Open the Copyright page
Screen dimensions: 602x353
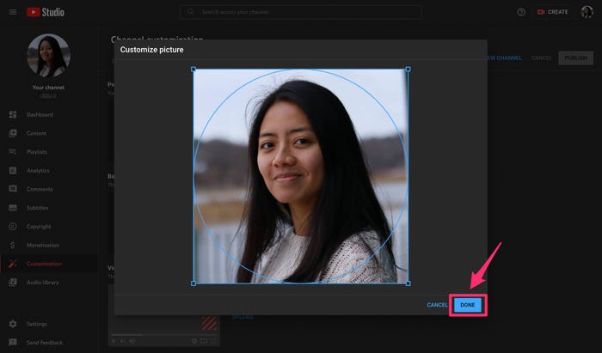click(39, 227)
